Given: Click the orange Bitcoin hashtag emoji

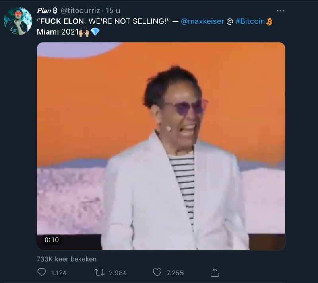Looking at the screenshot, I should (x=269, y=21).
